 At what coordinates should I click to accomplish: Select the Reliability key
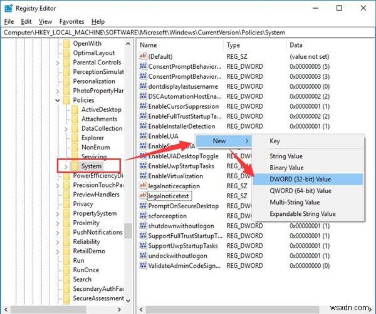click(x=86, y=241)
